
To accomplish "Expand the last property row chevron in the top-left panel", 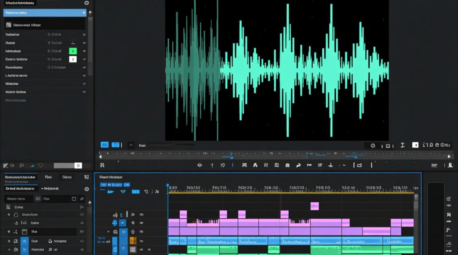I will click(x=84, y=92).
